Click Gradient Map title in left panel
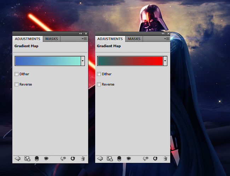230x176 pixels. [27, 46]
